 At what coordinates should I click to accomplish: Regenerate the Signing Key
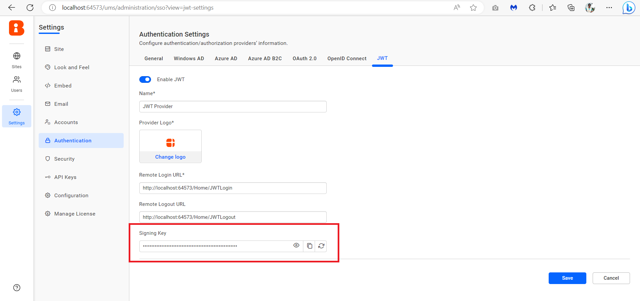pos(321,246)
